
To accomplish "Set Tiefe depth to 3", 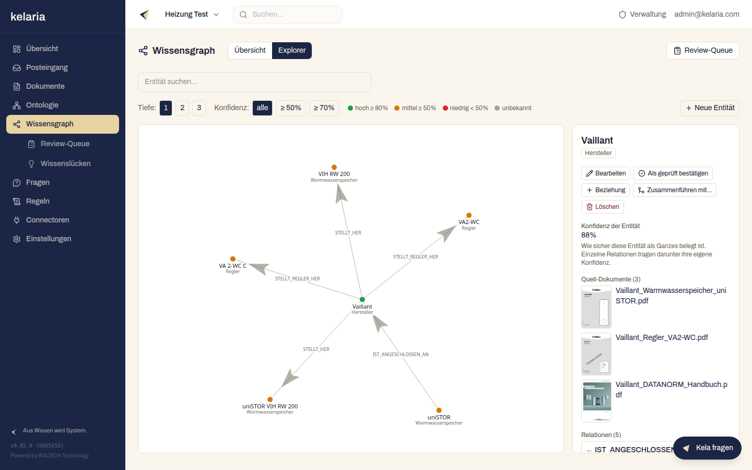I will (x=199, y=108).
